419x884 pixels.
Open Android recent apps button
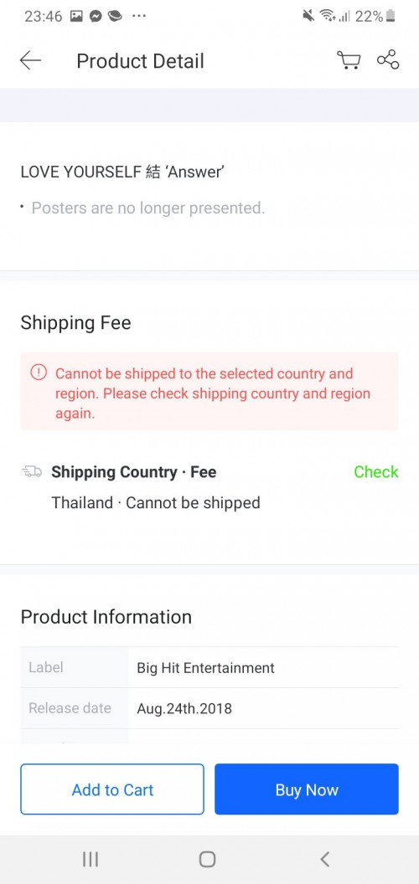coord(91,859)
